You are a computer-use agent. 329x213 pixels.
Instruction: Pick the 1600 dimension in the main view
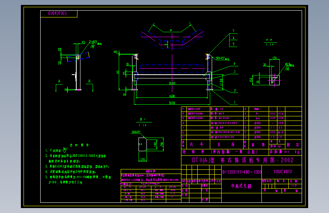(x=172, y=96)
